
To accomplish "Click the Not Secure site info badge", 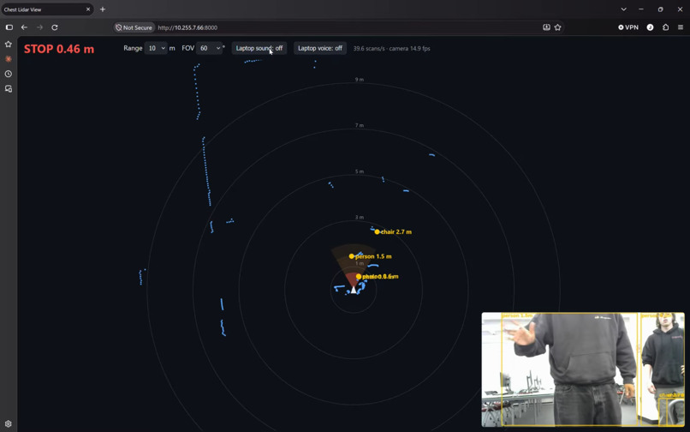I will 134,27.
